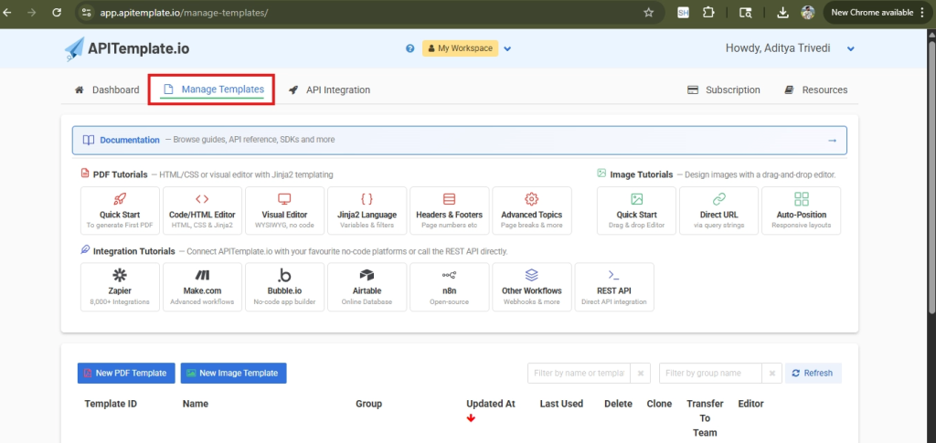
Task: Select the Bubble.io integration tile
Action: 284,287
